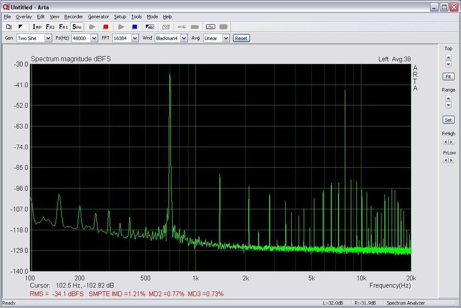This screenshot has width=461, height=308.
Task: Open the Wnd window type dropdown
Action: 184,38
